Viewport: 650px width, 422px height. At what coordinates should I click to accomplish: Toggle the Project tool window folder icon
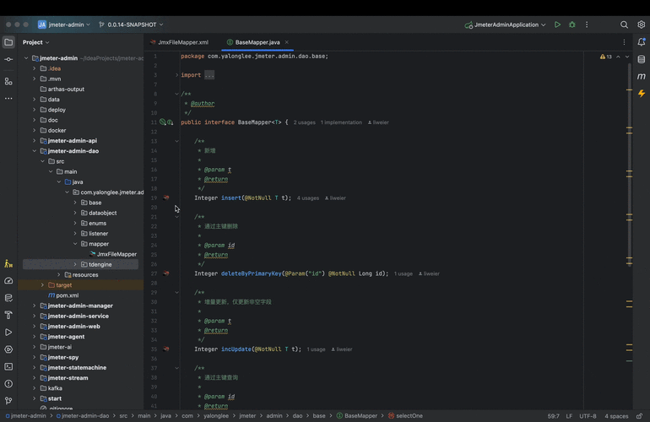pos(8,41)
